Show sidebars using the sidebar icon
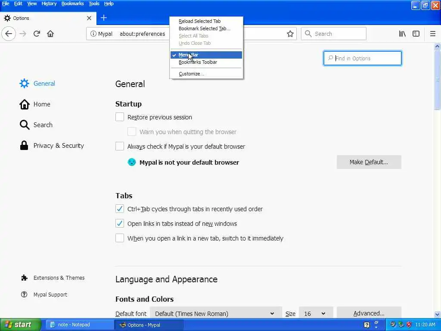 click(x=416, y=34)
